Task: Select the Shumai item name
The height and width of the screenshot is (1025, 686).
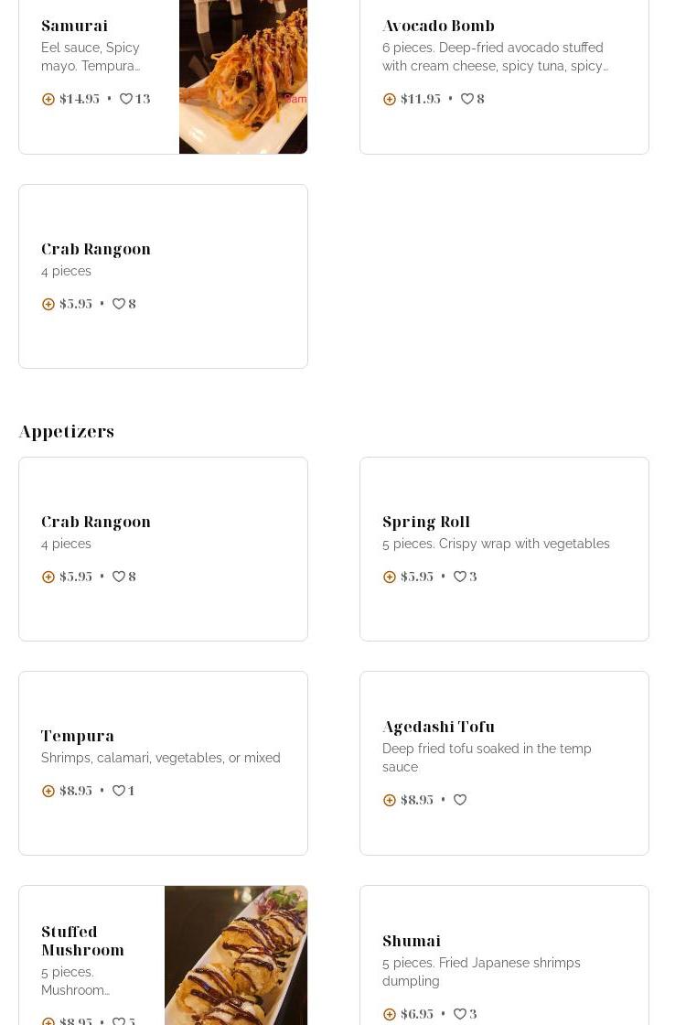Action: click(412, 941)
